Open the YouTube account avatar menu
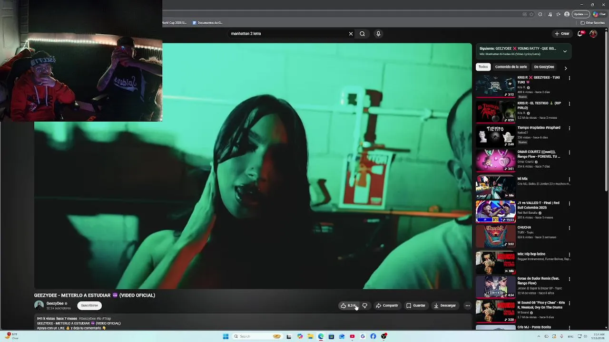This screenshot has height=342, width=609. click(593, 34)
